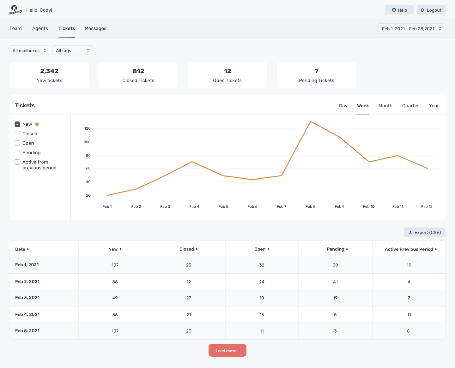Switch chart to Quarter view

tap(410, 106)
